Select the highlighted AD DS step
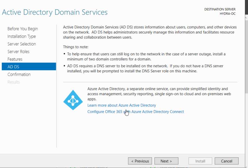 (29, 67)
